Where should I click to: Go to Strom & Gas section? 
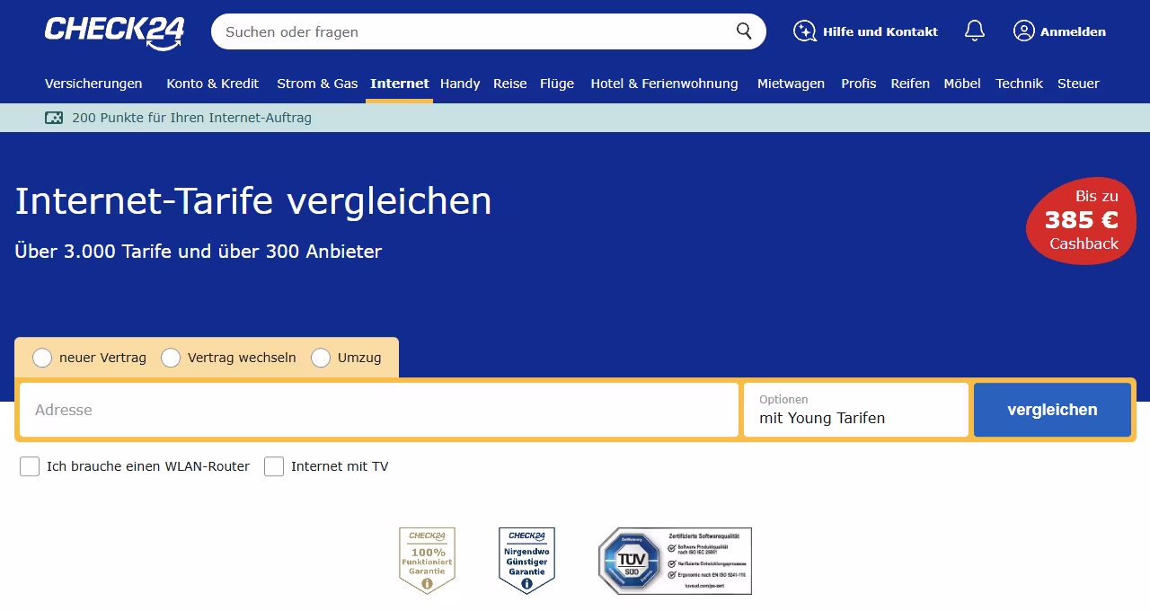[x=317, y=84]
